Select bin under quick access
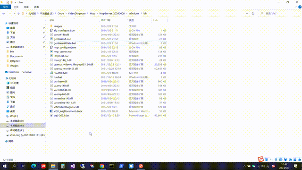Viewport: 302px width, 170px height. point(12,51)
